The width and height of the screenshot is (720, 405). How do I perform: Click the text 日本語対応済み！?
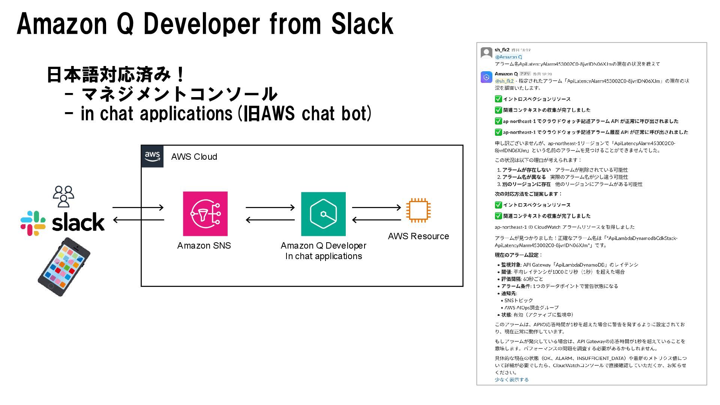pyautogui.click(x=115, y=75)
